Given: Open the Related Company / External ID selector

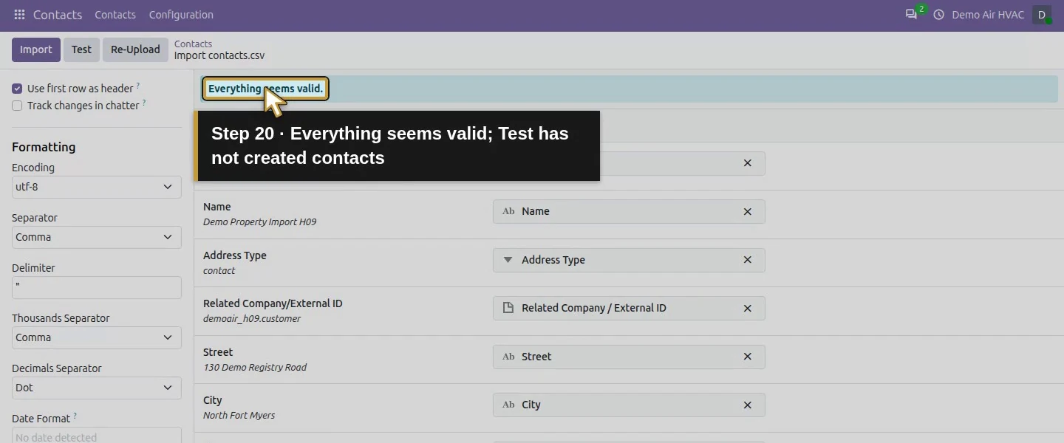Looking at the screenshot, I should pos(629,309).
